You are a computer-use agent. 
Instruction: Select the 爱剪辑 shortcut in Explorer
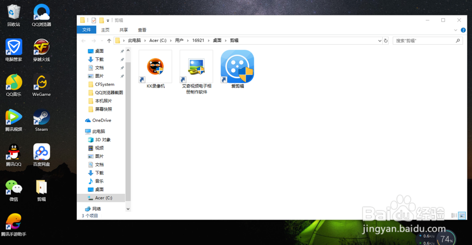[x=237, y=70]
